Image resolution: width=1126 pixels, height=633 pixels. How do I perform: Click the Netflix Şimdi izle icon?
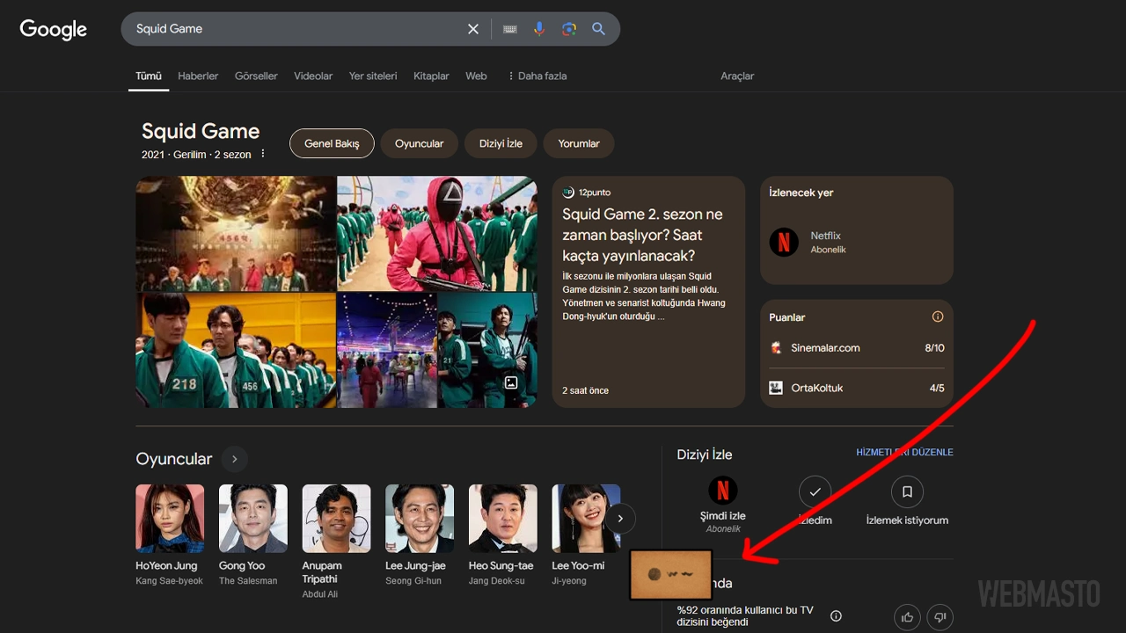[722, 490]
